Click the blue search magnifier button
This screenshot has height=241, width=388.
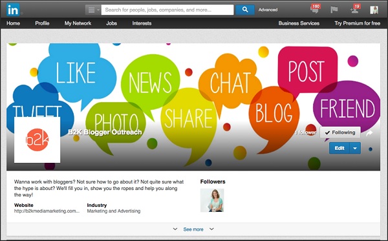click(244, 10)
